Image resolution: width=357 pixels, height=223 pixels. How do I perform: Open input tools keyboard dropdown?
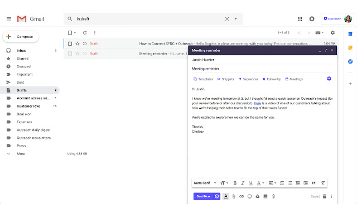pyautogui.click(x=320, y=33)
